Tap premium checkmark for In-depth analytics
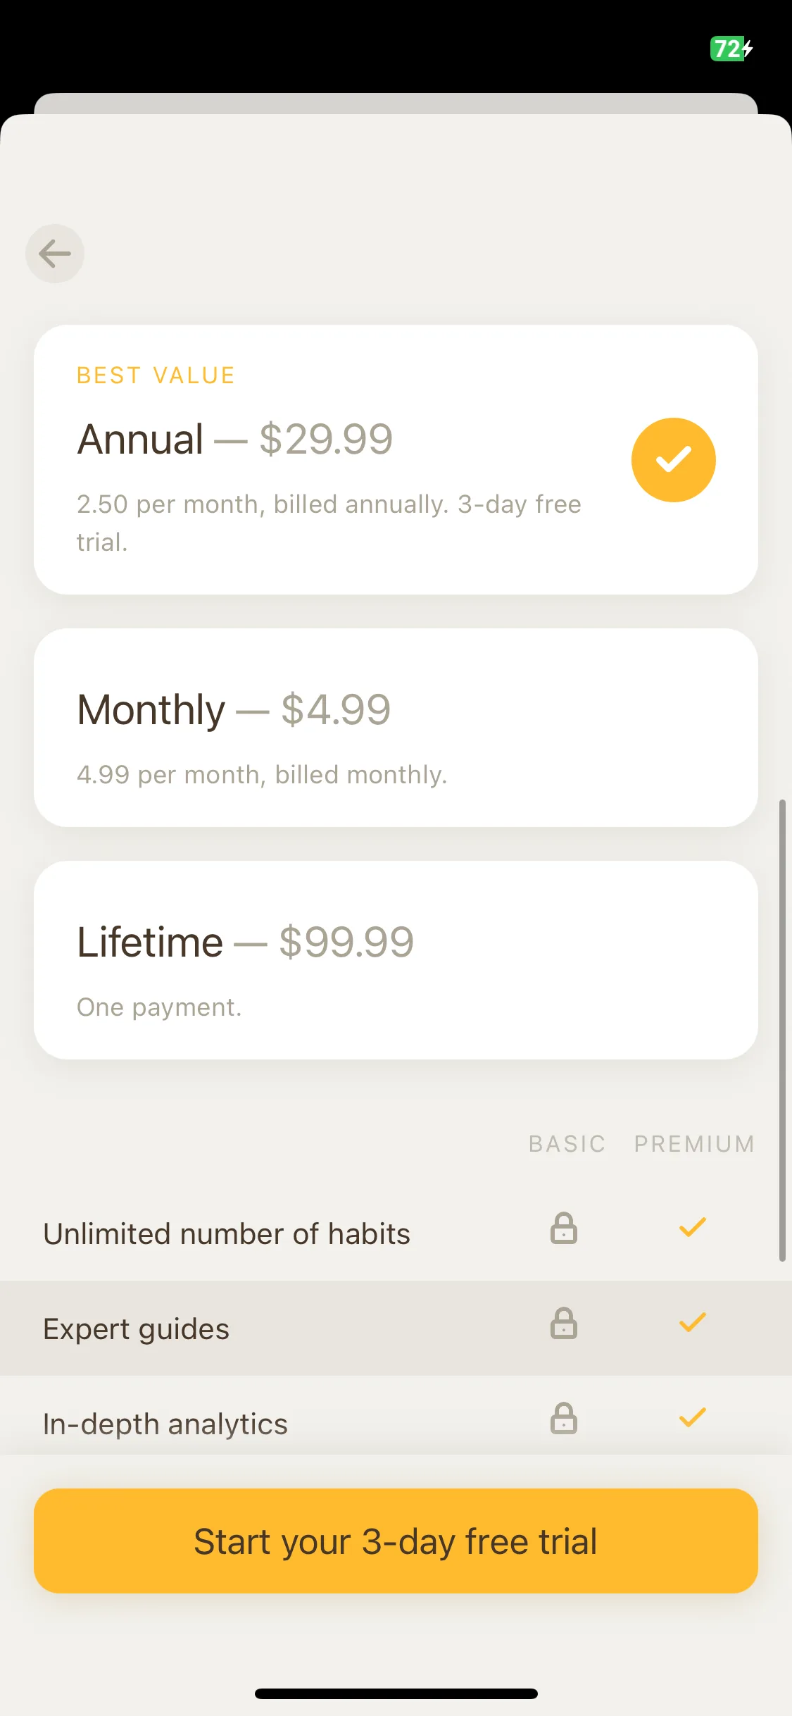792x1716 pixels. point(693,1417)
